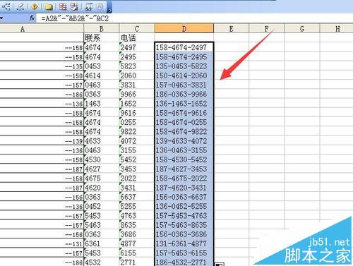
Task: Click the header cell '联系'
Action: pos(102,38)
